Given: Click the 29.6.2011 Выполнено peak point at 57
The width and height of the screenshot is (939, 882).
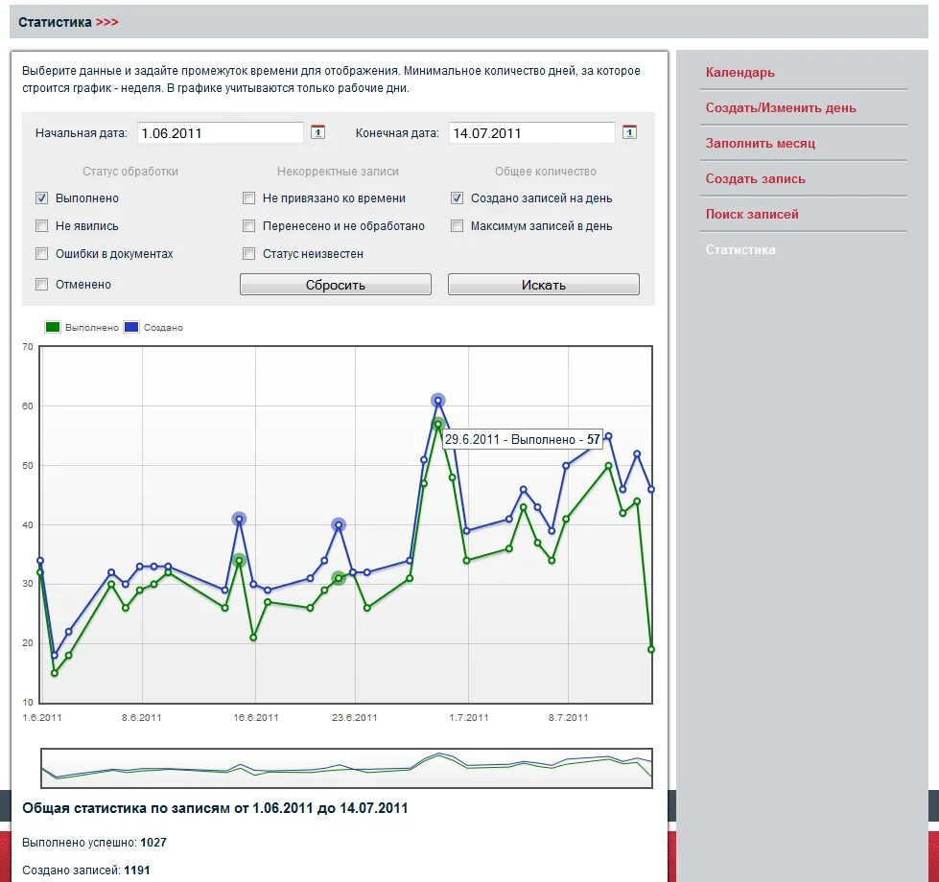Looking at the screenshot, I should coord(438,424).
